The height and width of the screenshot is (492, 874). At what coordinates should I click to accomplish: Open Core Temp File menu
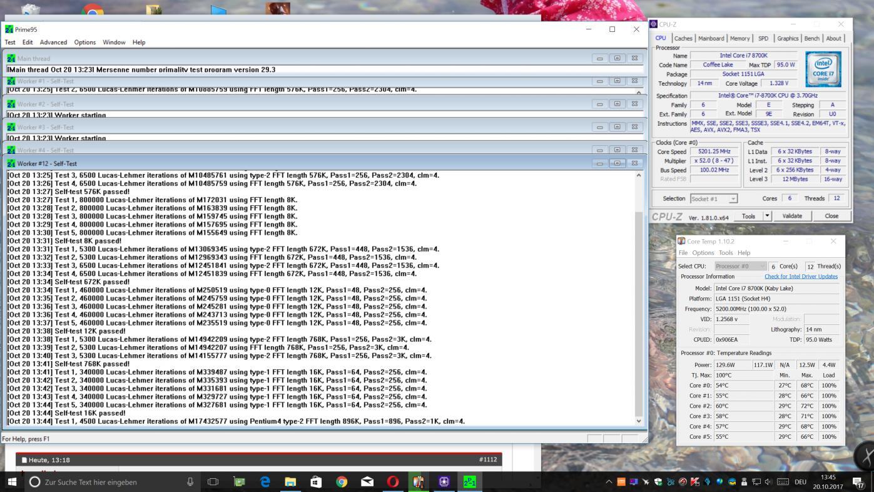683,253
